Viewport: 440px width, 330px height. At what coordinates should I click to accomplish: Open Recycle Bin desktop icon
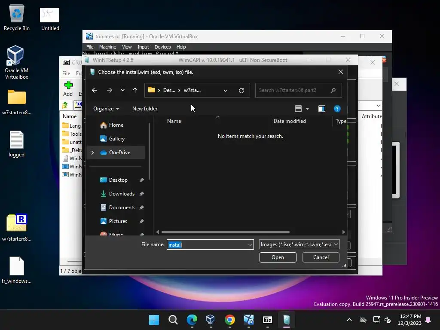[17, 18]
